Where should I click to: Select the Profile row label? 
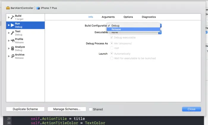[19, 39]
